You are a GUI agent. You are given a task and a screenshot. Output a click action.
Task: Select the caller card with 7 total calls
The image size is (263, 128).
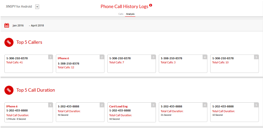131,64
